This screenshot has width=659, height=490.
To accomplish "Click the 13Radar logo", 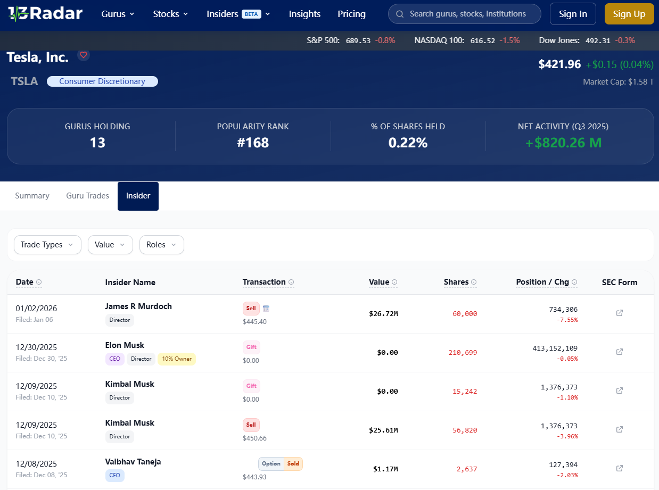I will [45, 13].
